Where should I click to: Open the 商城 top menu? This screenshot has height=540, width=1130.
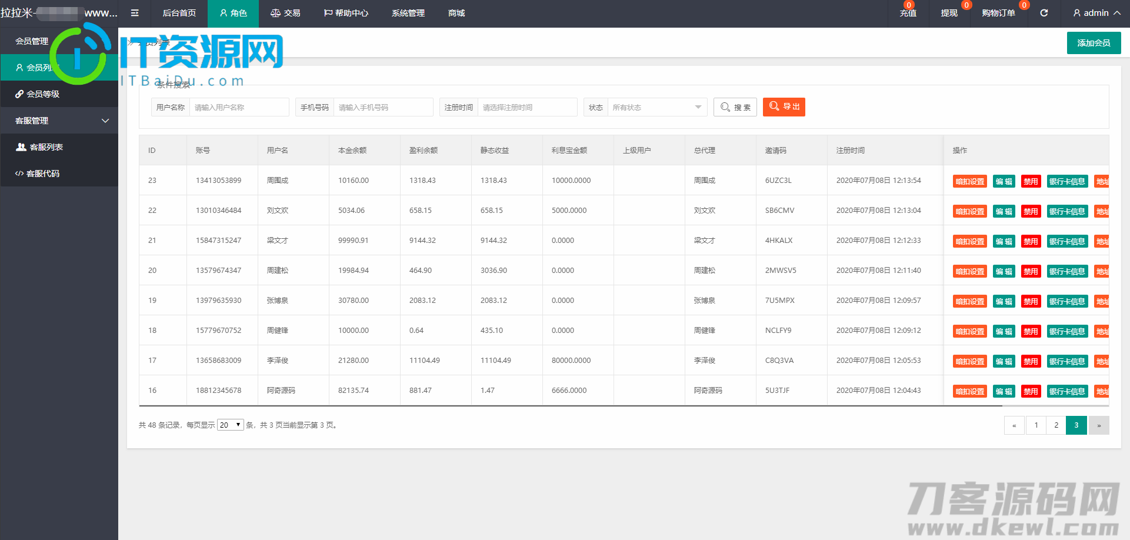click(456, 13)
